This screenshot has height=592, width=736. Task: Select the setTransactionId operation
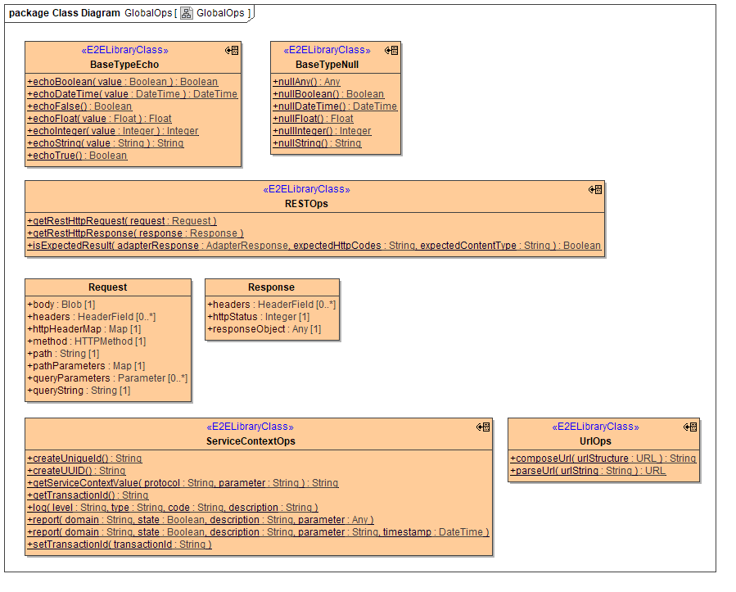(120, 545)
